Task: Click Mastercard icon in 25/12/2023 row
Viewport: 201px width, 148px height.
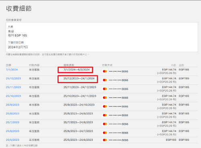Action: click(105, 80)
